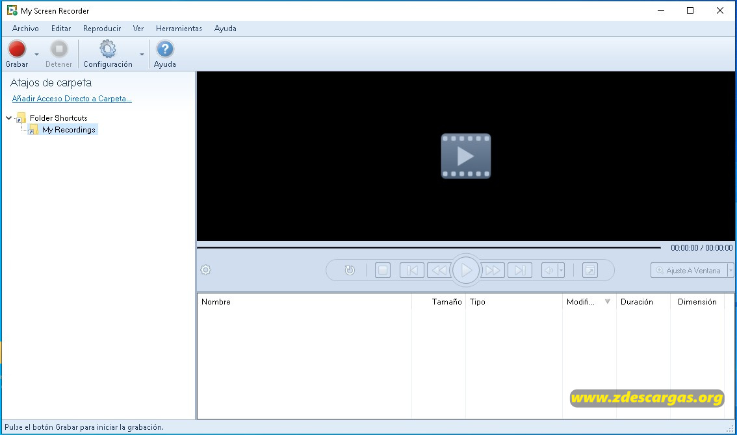Sort by the Dimensión column header
The image size is (737, 435).
tap(697, 302)
